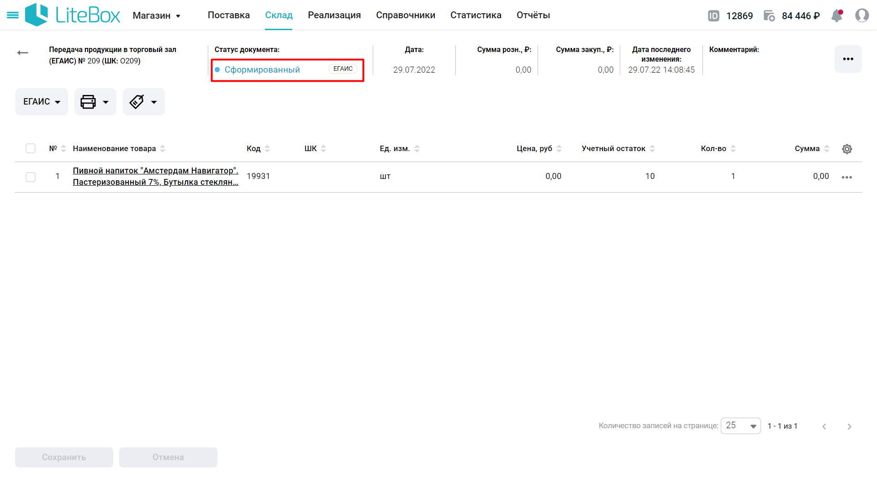Open records per page dropdown 25
This screenshot has height=493, width=877.
click(740, 426)
